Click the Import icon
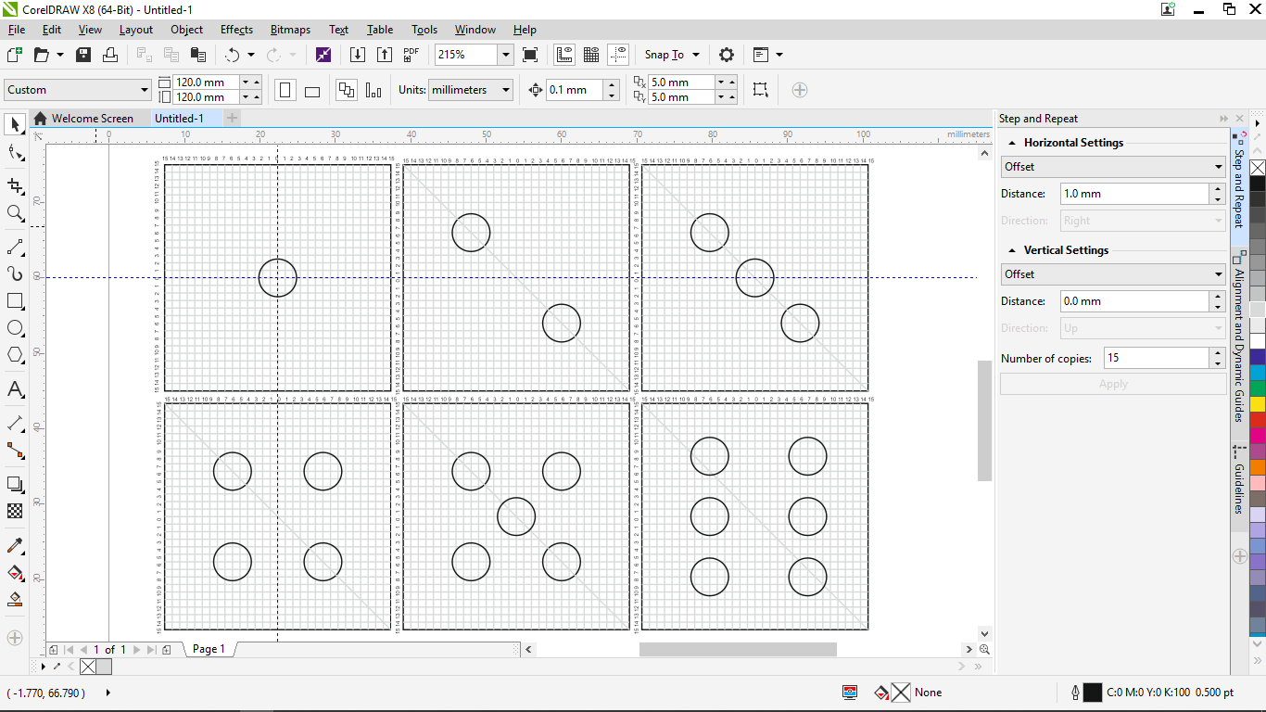 pos(358,55)
